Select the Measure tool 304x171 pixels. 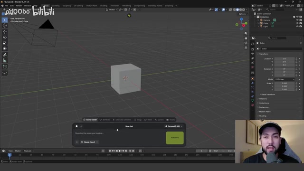coord(5,60)
